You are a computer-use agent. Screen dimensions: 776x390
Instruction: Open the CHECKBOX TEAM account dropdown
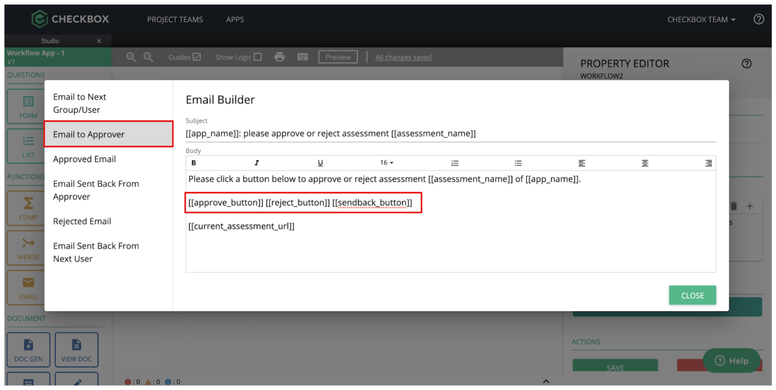coord(701,19)
